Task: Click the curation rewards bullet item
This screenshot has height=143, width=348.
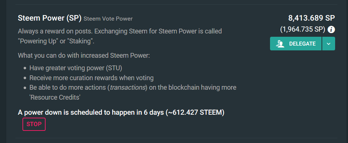Action: tap(92, 78)
